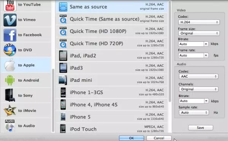This screenshot has height=141, width=228.
Task: Select the DVD disc icon
Action: pos(10,50)
